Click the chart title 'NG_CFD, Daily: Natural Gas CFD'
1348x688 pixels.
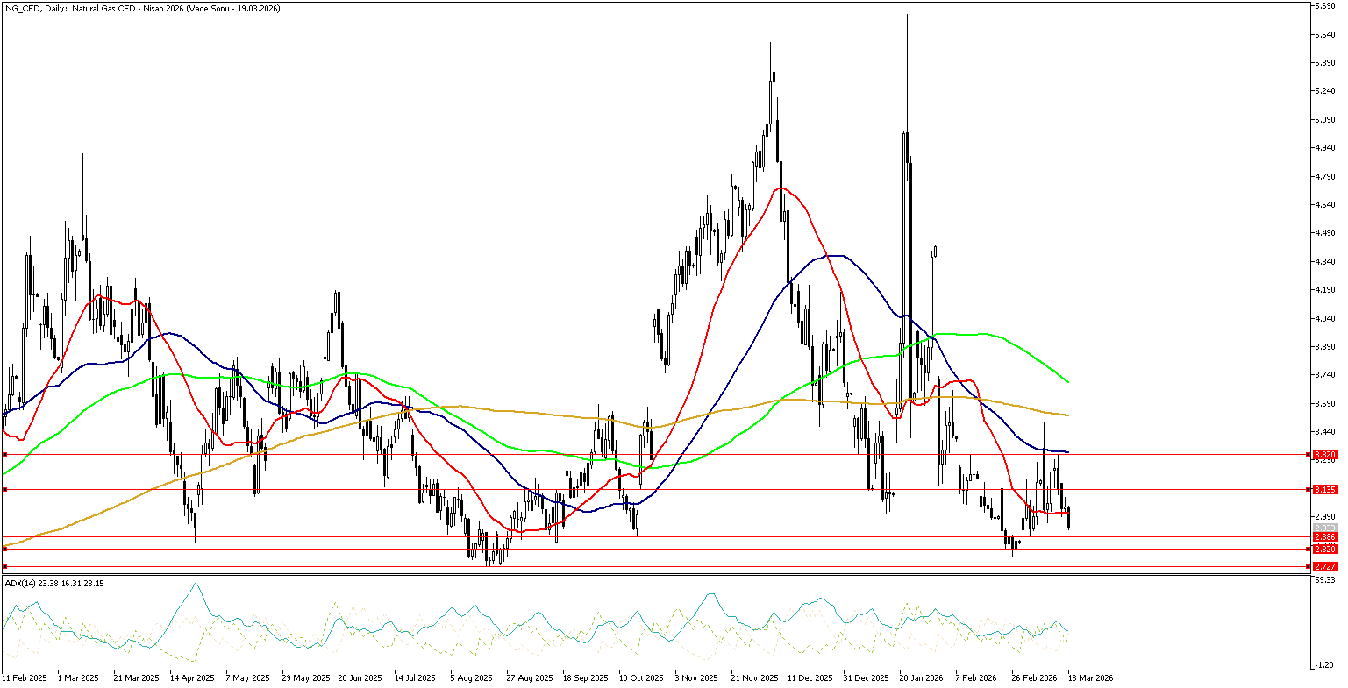72,8
